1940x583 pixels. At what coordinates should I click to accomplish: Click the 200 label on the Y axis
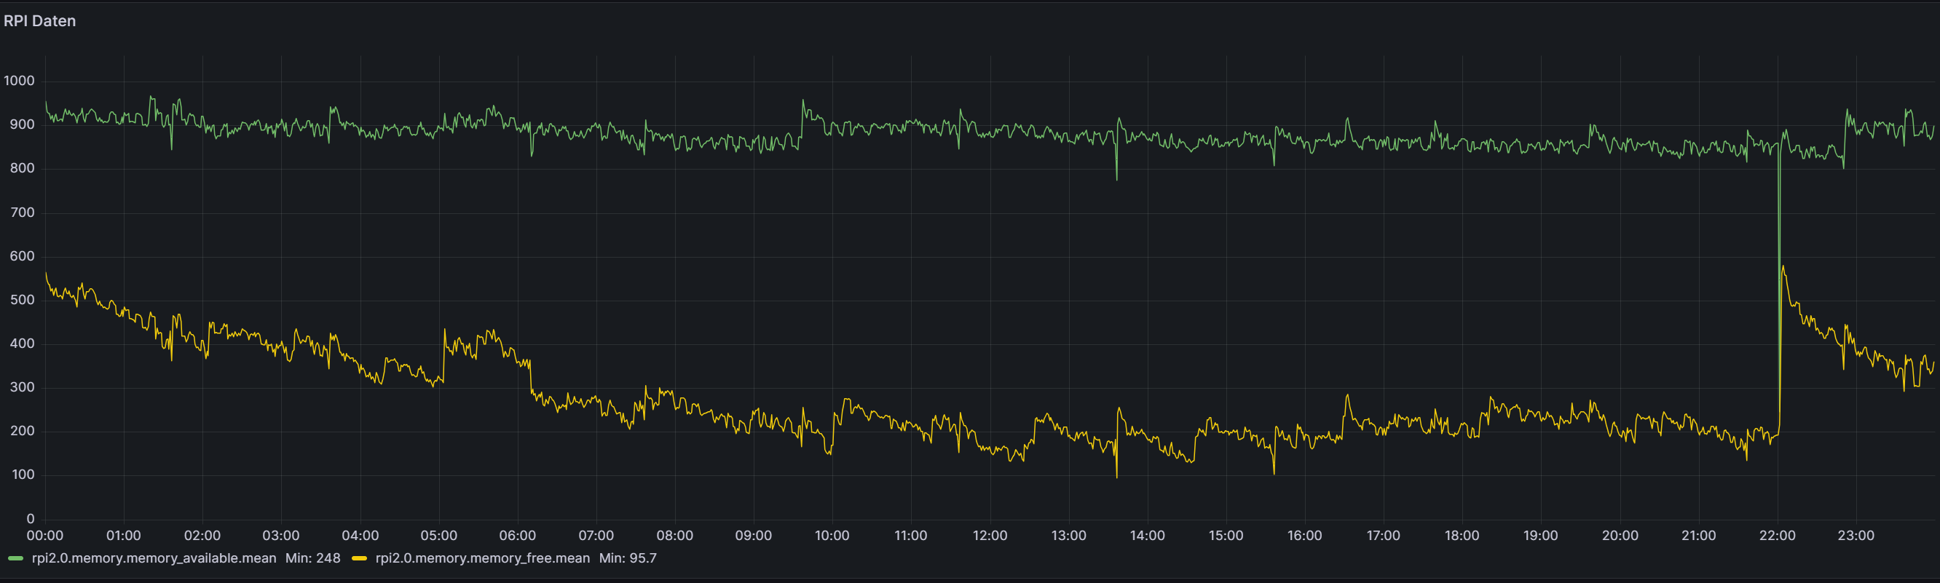pyautogui.click(x=22, y=431)
